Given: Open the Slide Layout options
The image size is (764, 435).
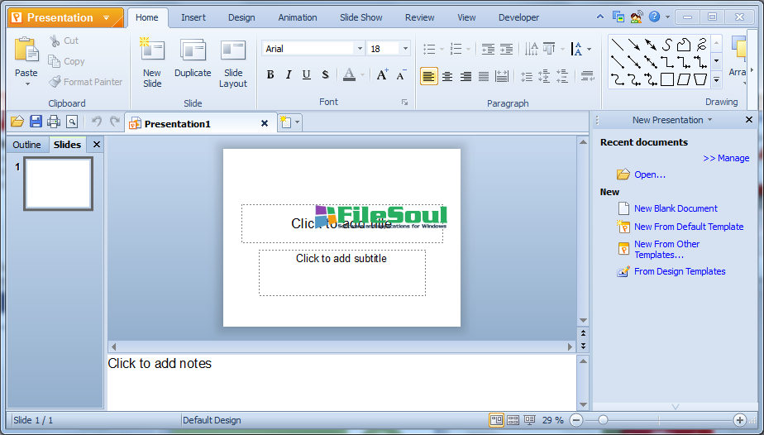Looking at the screenshot, I should pos(233,51).
